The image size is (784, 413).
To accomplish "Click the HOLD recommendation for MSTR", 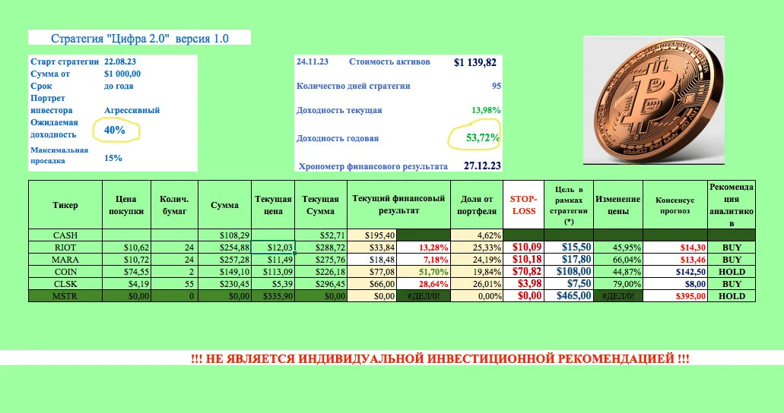I will [x=732, y=295].
